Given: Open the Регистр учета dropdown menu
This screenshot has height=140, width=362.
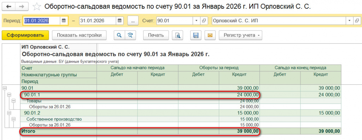Looking at the screenshot, I should (240, 35).
